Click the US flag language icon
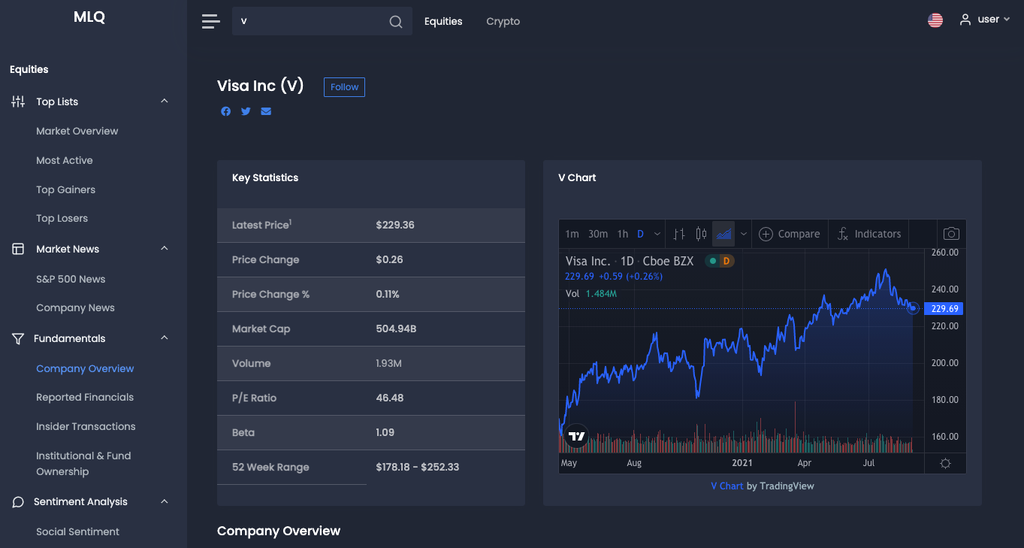Image resolution: width=1024 pixels, height=548 pixels. click(935, 20)
